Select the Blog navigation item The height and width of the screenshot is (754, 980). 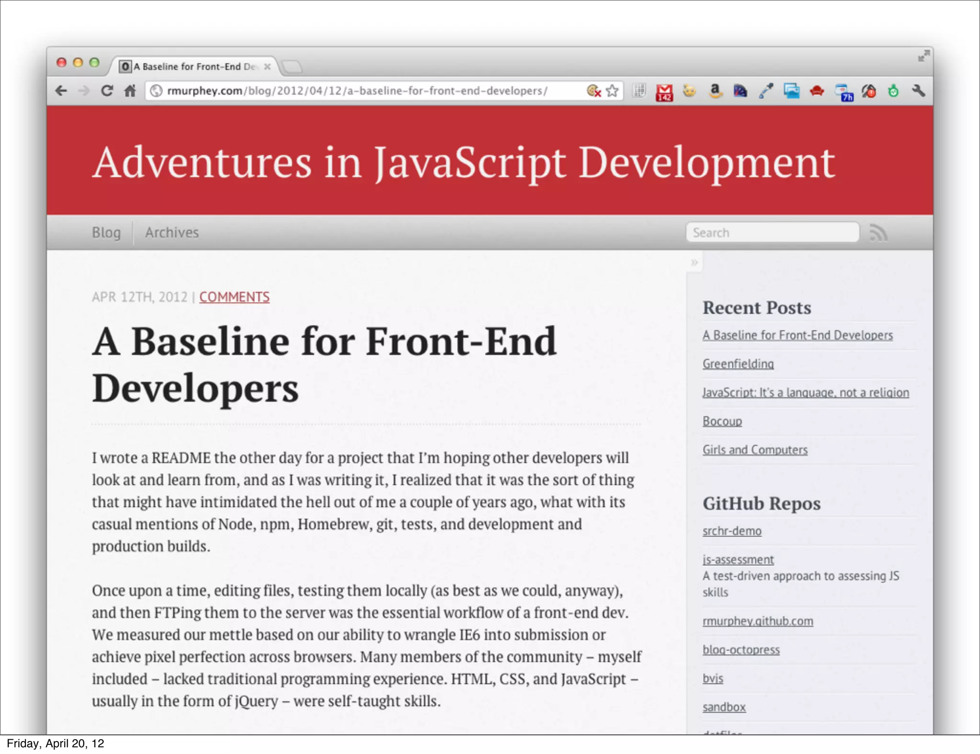click(106, 233)
